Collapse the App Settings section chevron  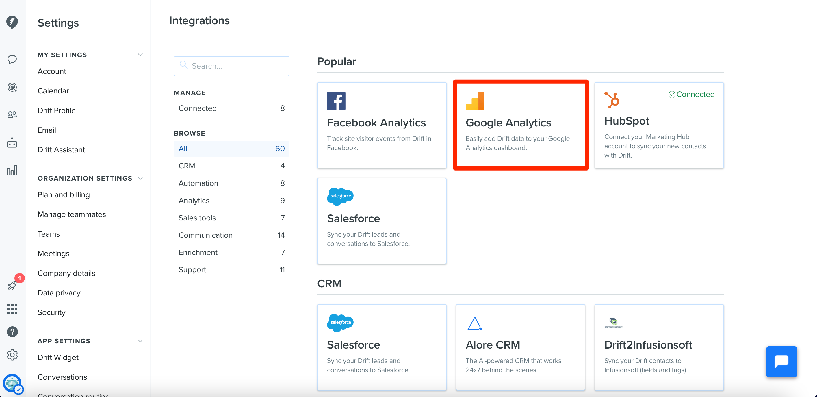[140, 341]
